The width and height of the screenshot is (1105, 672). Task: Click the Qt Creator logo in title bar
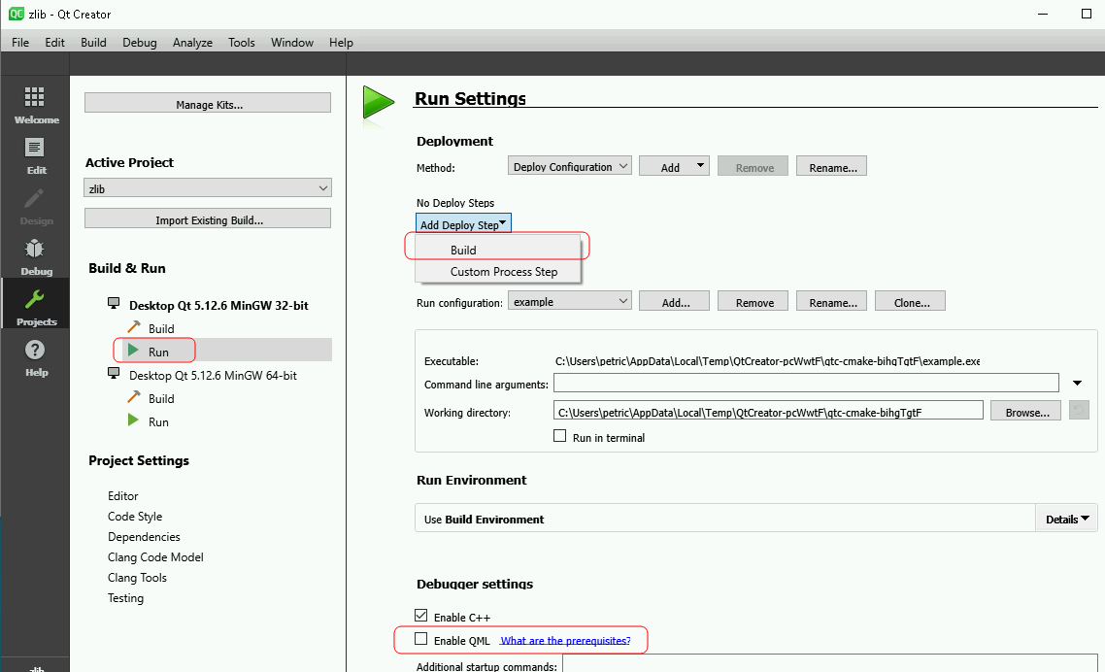(x=16, y=14)
